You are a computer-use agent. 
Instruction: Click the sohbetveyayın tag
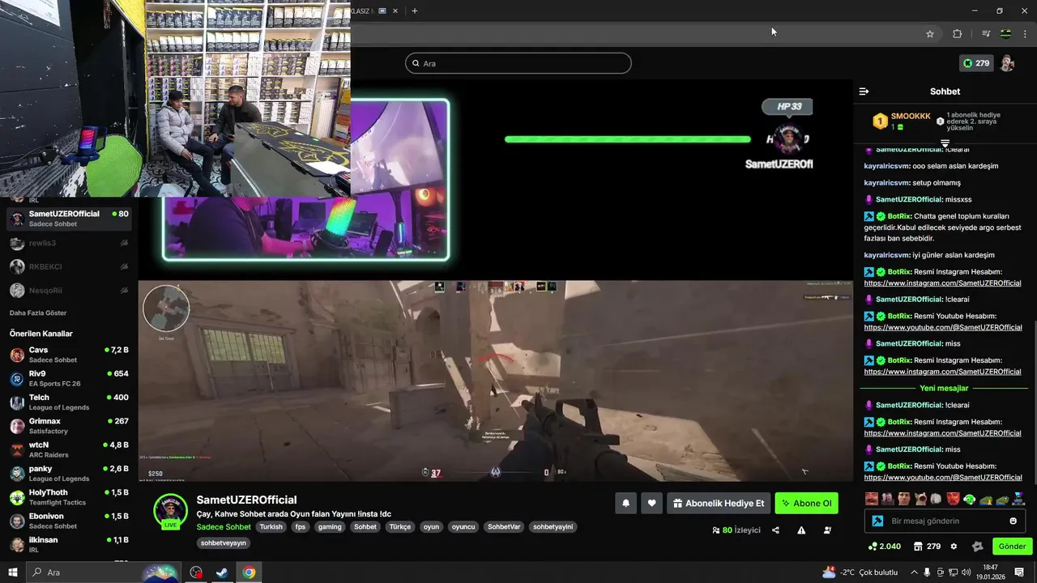(223, 543)
